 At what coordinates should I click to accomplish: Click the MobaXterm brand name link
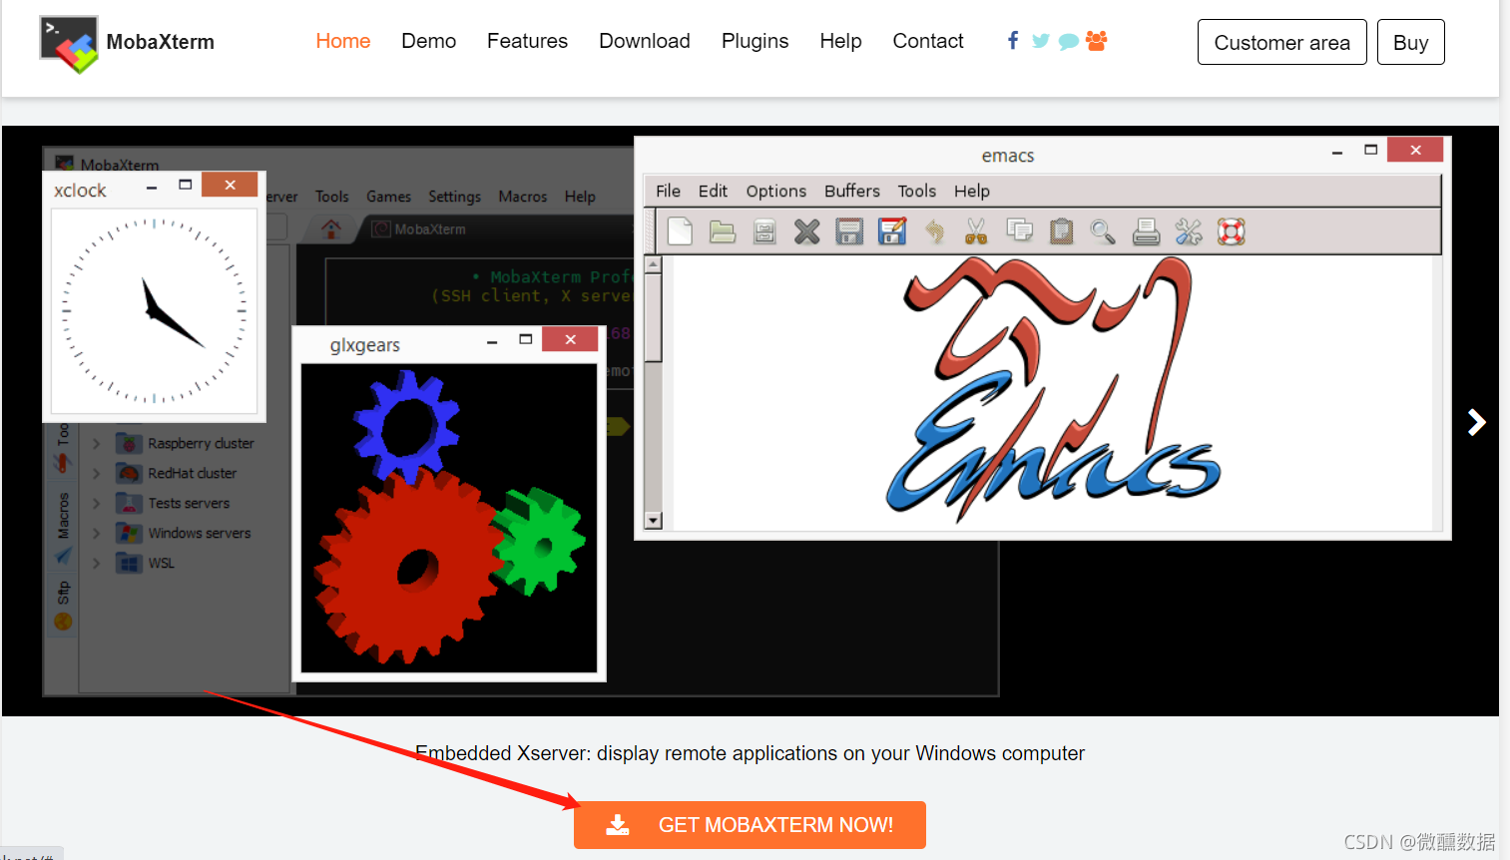(160, 42)
